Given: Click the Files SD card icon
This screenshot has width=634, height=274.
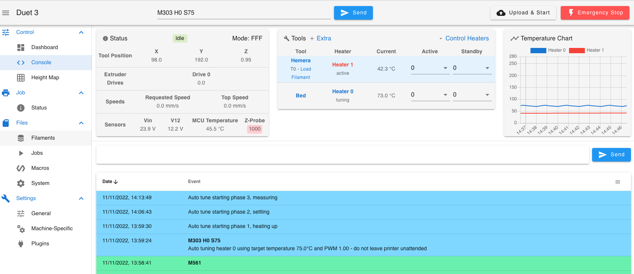Looking at the screenshot, I should (6, 123).
